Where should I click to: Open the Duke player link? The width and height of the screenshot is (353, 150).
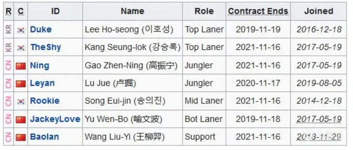(41, 30)
